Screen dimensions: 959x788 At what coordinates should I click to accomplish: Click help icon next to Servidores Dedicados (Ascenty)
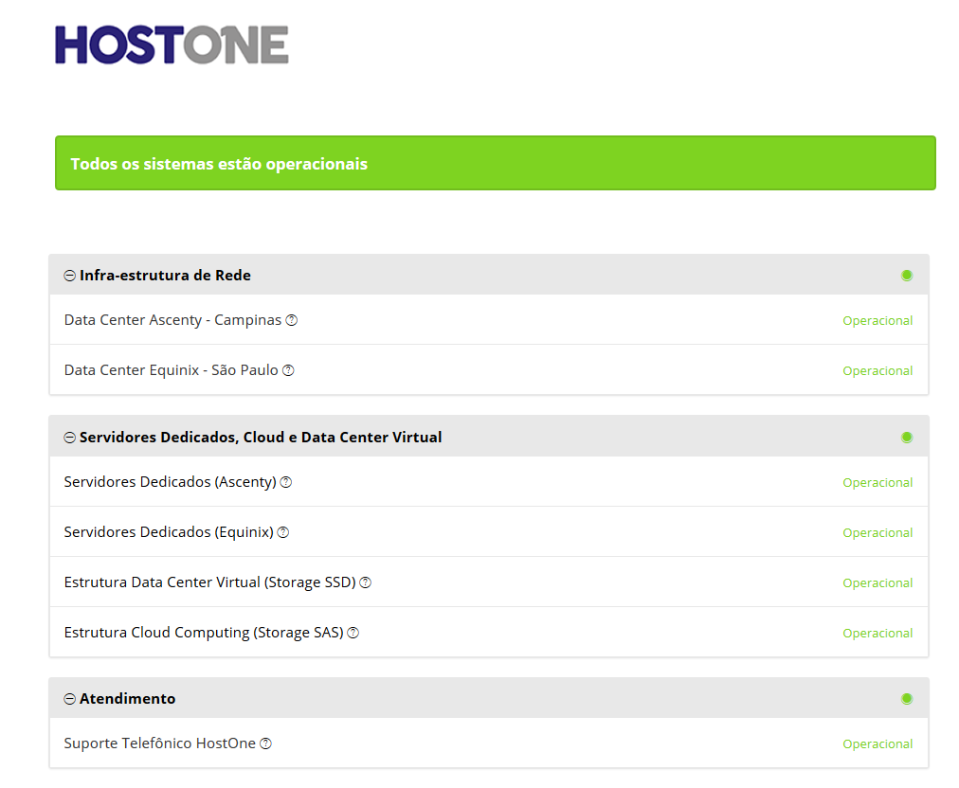tap(286, 482)
